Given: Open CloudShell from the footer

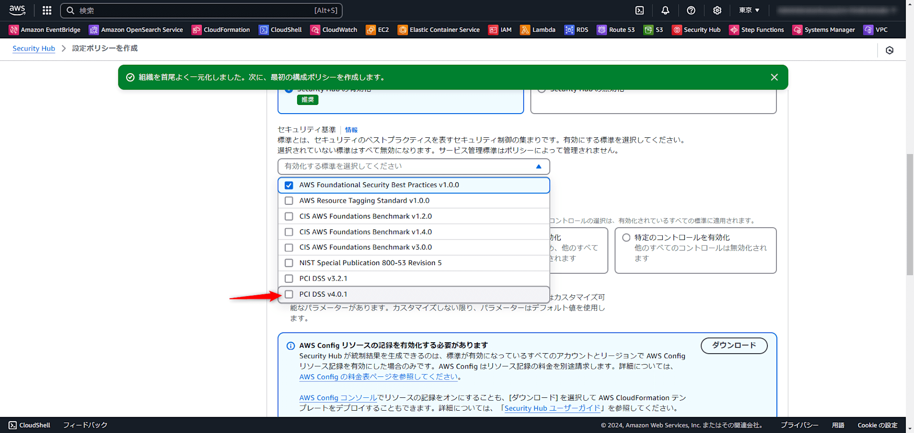Looking at the screenshot, I should 30,425.
